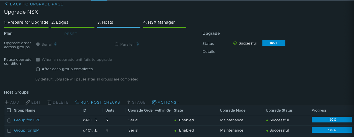Click the ADD host group plus icon

point(6,102)
